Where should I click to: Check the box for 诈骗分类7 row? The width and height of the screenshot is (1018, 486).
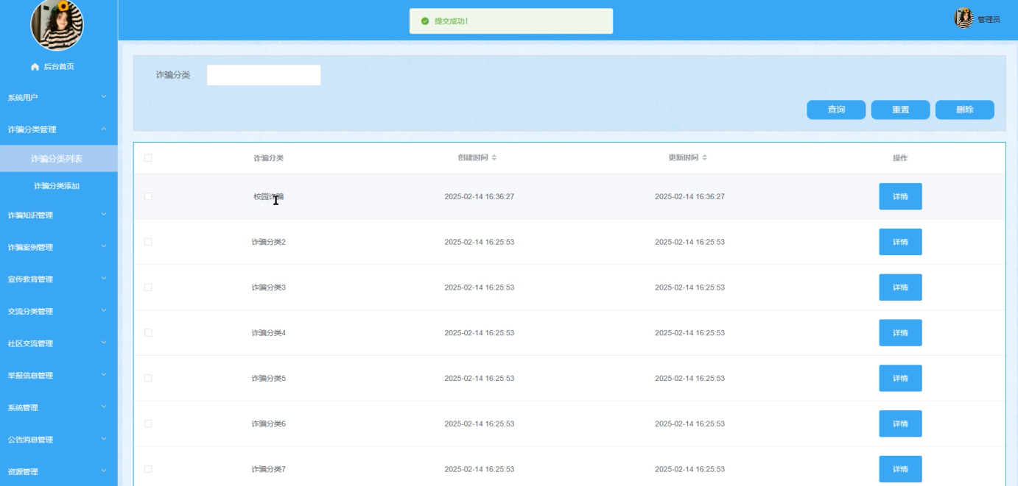pos(148,469)
